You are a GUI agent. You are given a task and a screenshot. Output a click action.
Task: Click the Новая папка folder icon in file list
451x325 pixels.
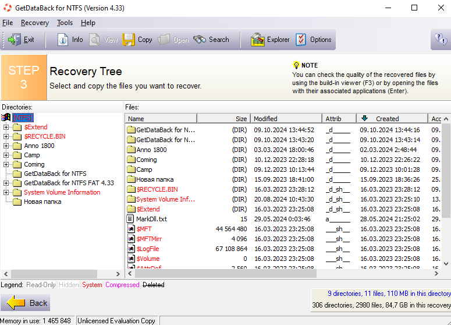click(x=131, y=179)
